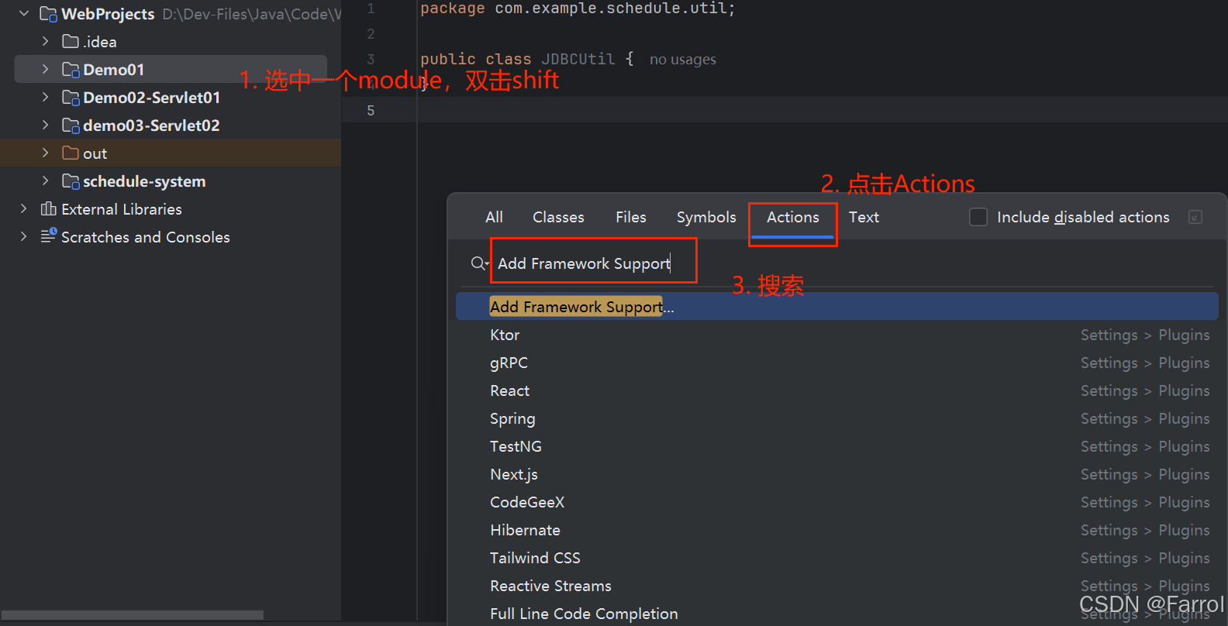Expand Scratches and Consoles node
Screen dimensions: 1228x626
coord(23,237)
